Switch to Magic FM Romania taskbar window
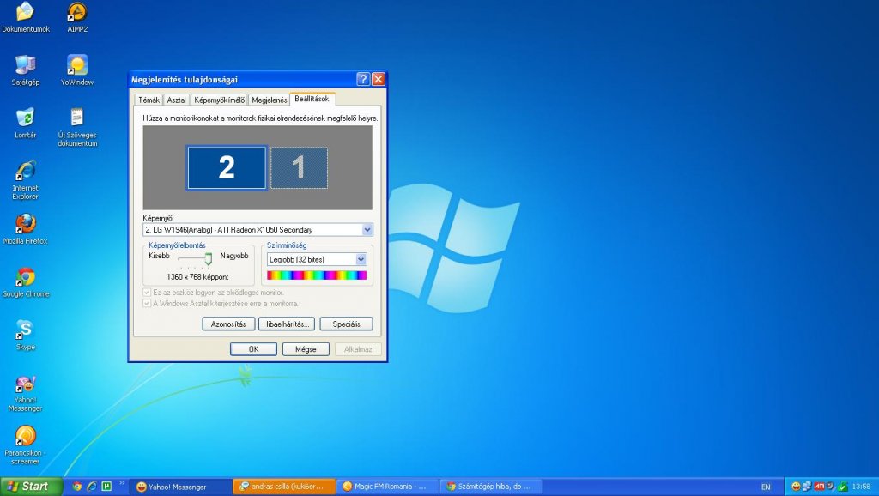The width and height of the screenshot is (879, 496). (x=387, y=487)
